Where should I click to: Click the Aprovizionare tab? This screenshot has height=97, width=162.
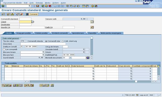(78, 33)
